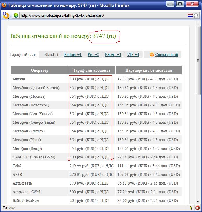Click scrollbar up arrow
202x212 pixels.
(198, 23)
